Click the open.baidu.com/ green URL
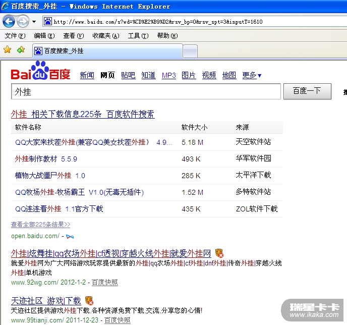This screenshot has height=325, width=347. (x=35, y=236)
